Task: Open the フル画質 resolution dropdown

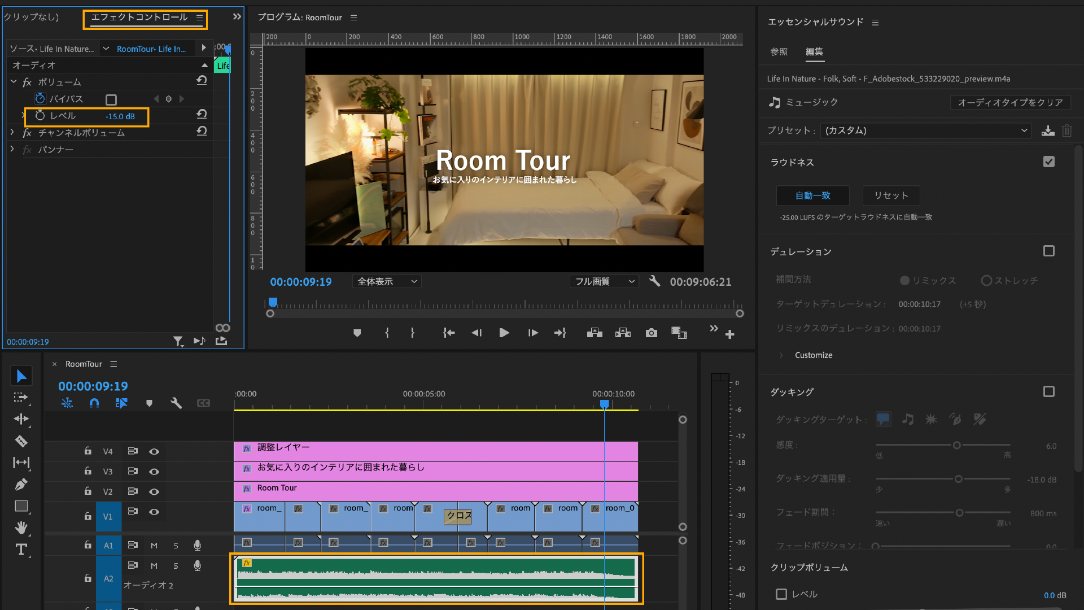Action: coord(604,281)
